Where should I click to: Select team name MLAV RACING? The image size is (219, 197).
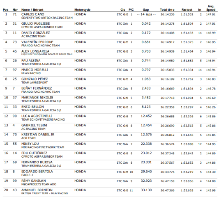tap(31, 73)
